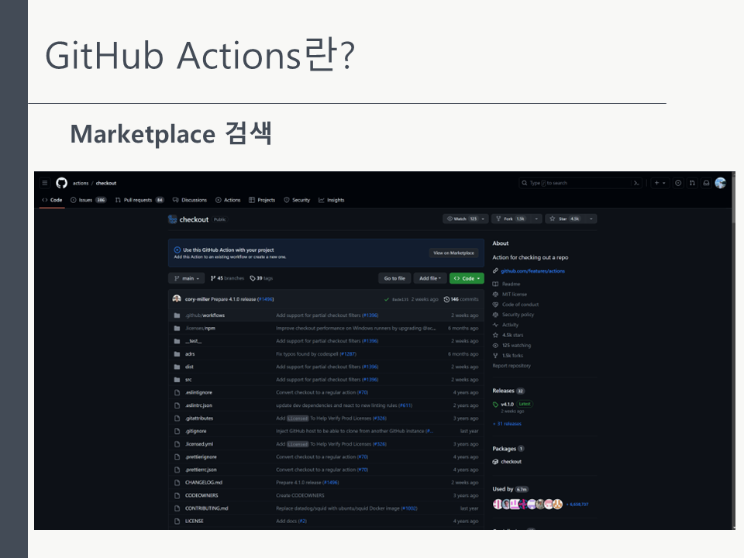Screen dimensions: 744x558
Task: Click the Go to file button
Action: click(394, 278)
